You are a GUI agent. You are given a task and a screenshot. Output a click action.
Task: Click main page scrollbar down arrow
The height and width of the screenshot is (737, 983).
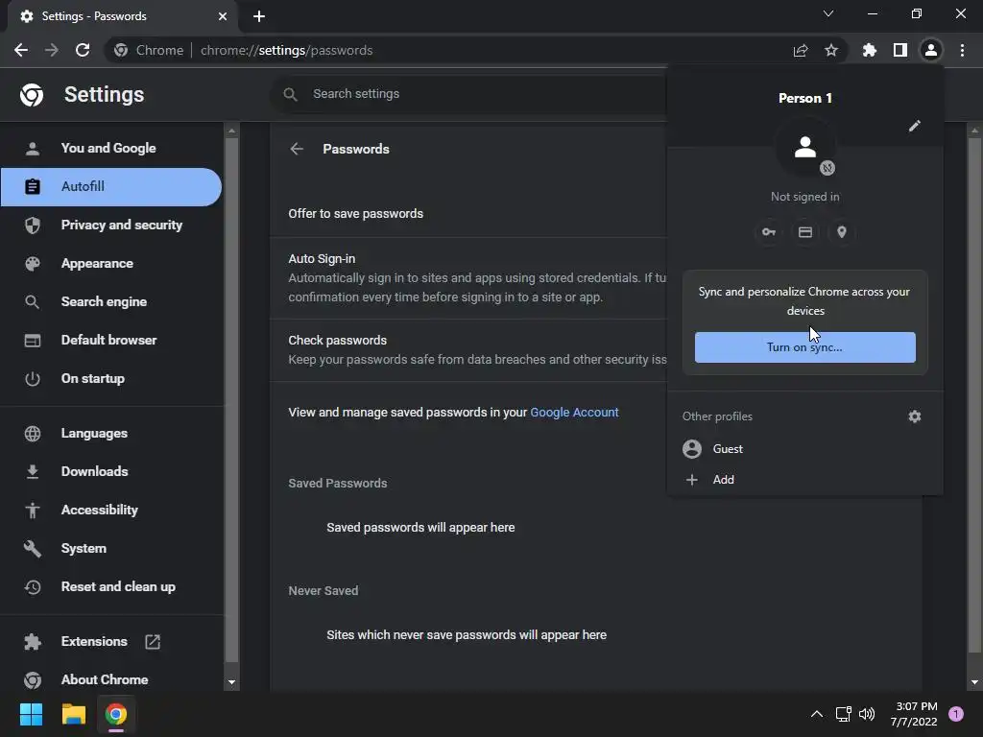tap(974, 682)
